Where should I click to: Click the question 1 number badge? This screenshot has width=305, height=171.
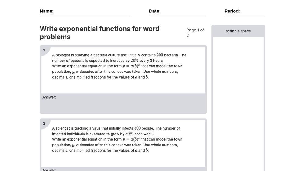pos(44,50)
